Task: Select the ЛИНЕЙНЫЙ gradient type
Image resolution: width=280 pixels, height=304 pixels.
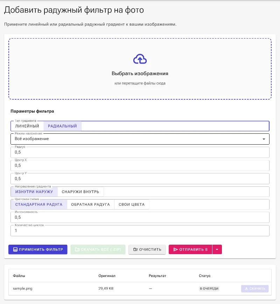Action: pos(27,126)
